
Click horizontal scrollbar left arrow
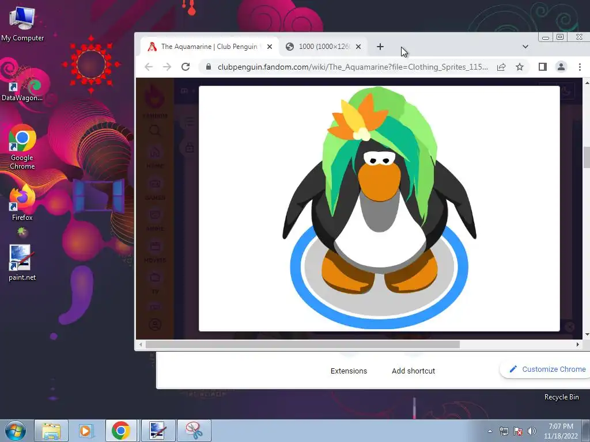pyautogui.click(x=141, y=344)
